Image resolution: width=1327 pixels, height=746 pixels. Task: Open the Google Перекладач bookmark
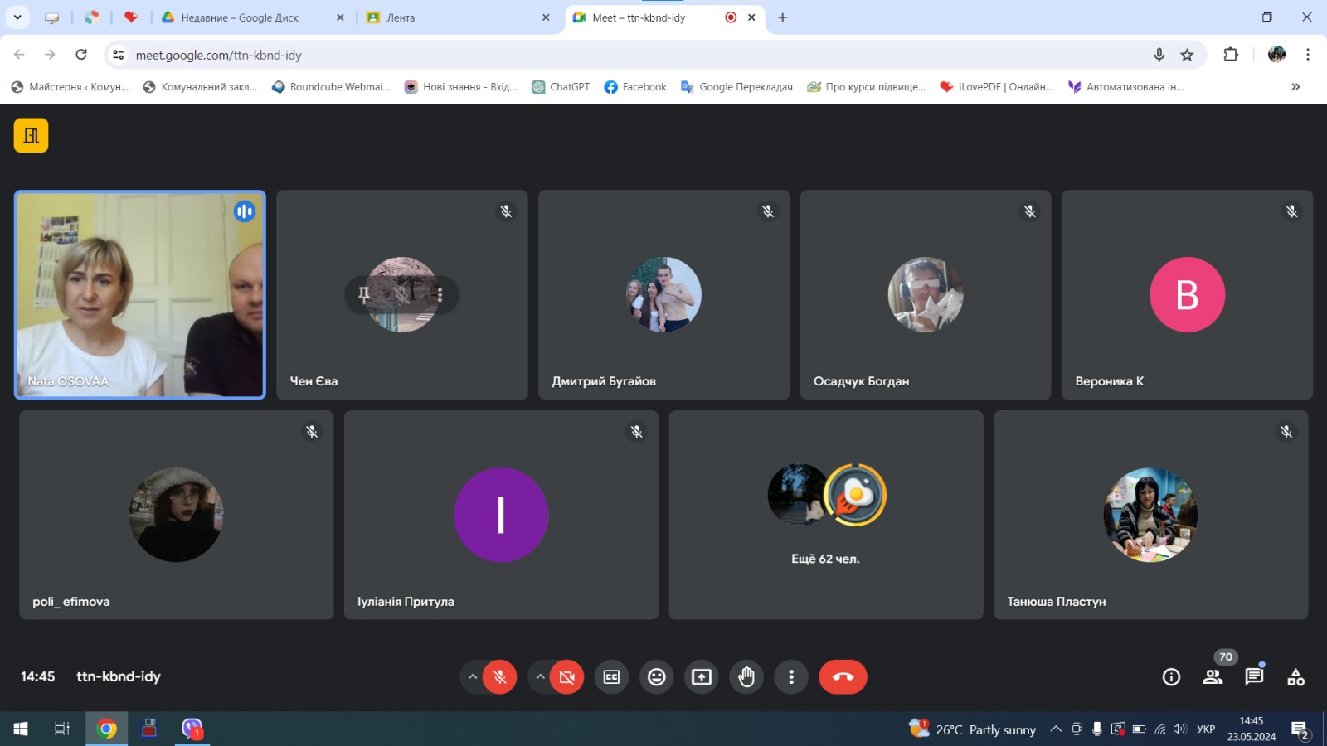pyautogui.click(x=736, y=87)
